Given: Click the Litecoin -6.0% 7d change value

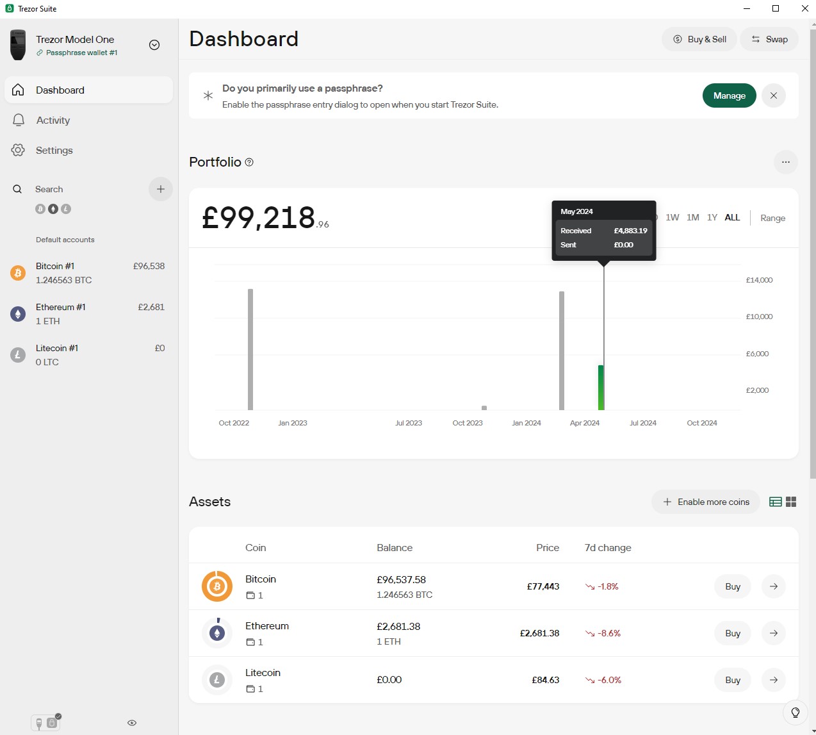Looking at the screenshot, I should pyautogui.click(x=603, y=680).
